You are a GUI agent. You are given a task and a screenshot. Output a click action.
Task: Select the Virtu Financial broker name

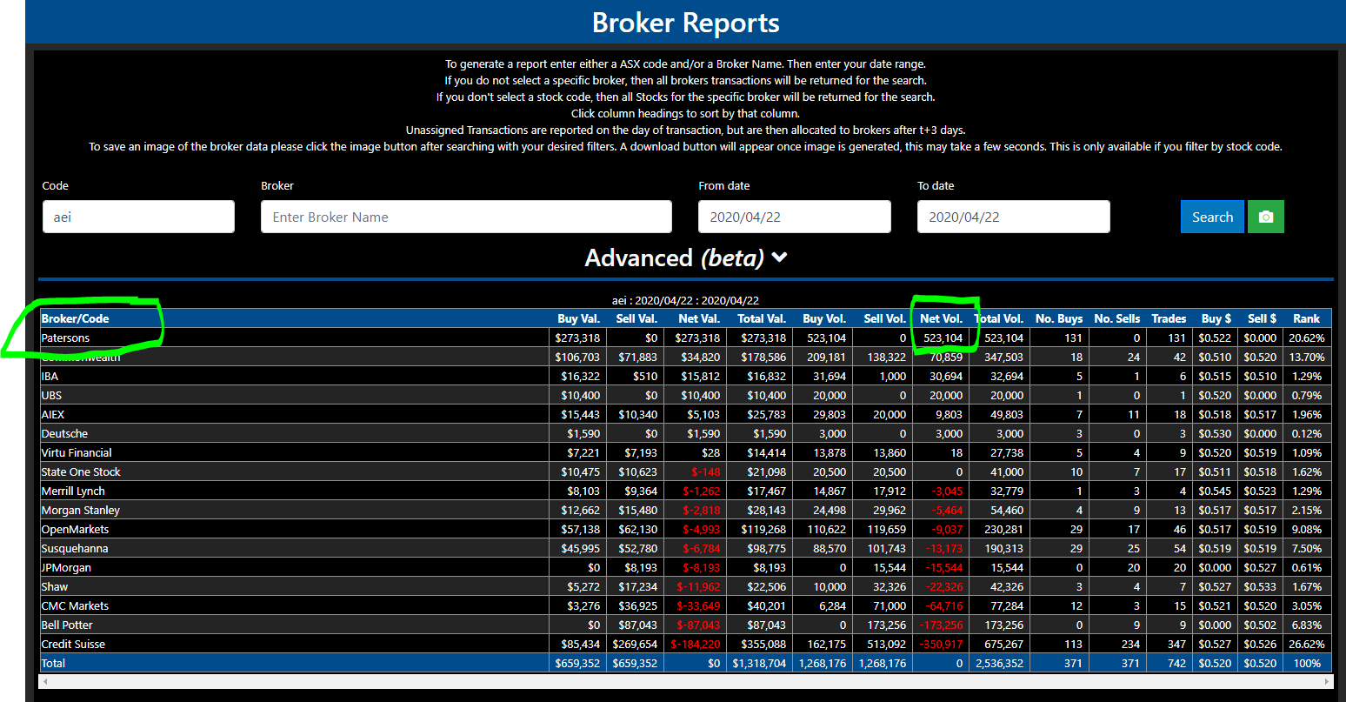(x=77, y=452)
